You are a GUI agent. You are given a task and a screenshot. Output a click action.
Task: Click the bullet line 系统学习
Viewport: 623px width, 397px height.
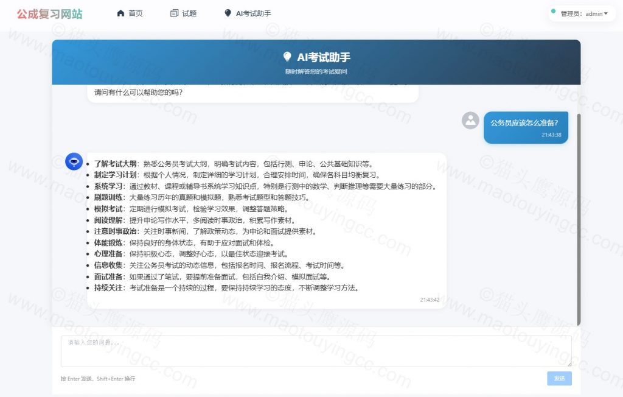tap(265, 186)
